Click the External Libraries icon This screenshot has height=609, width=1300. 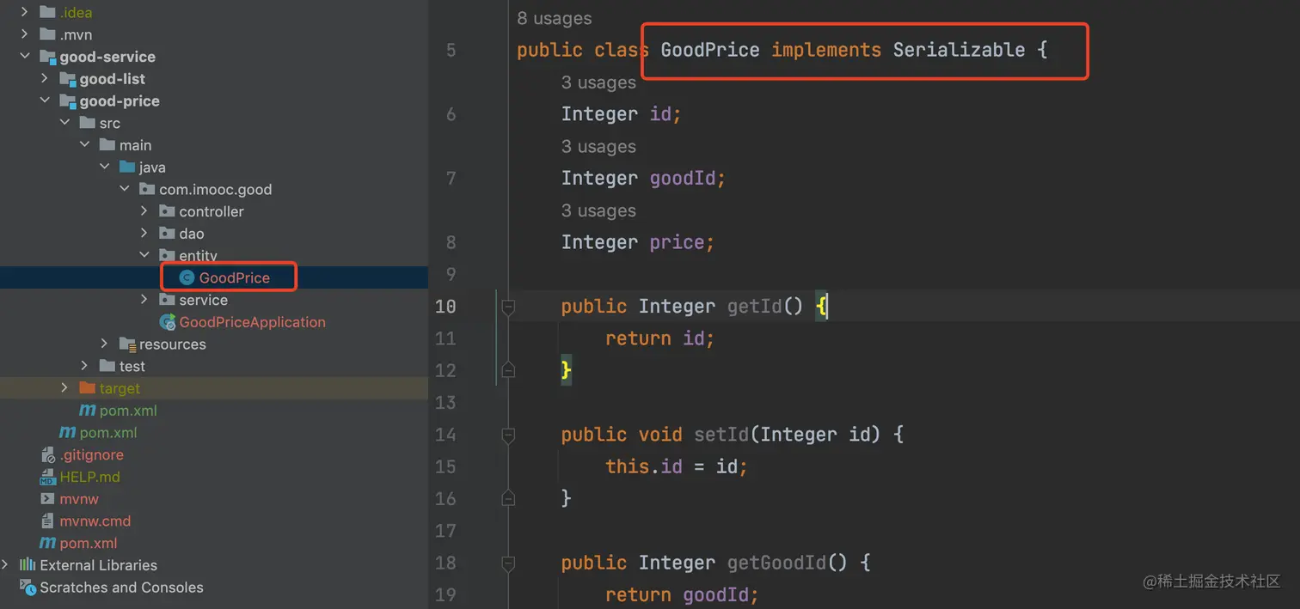pyautogui.click(x=28, y=565)
